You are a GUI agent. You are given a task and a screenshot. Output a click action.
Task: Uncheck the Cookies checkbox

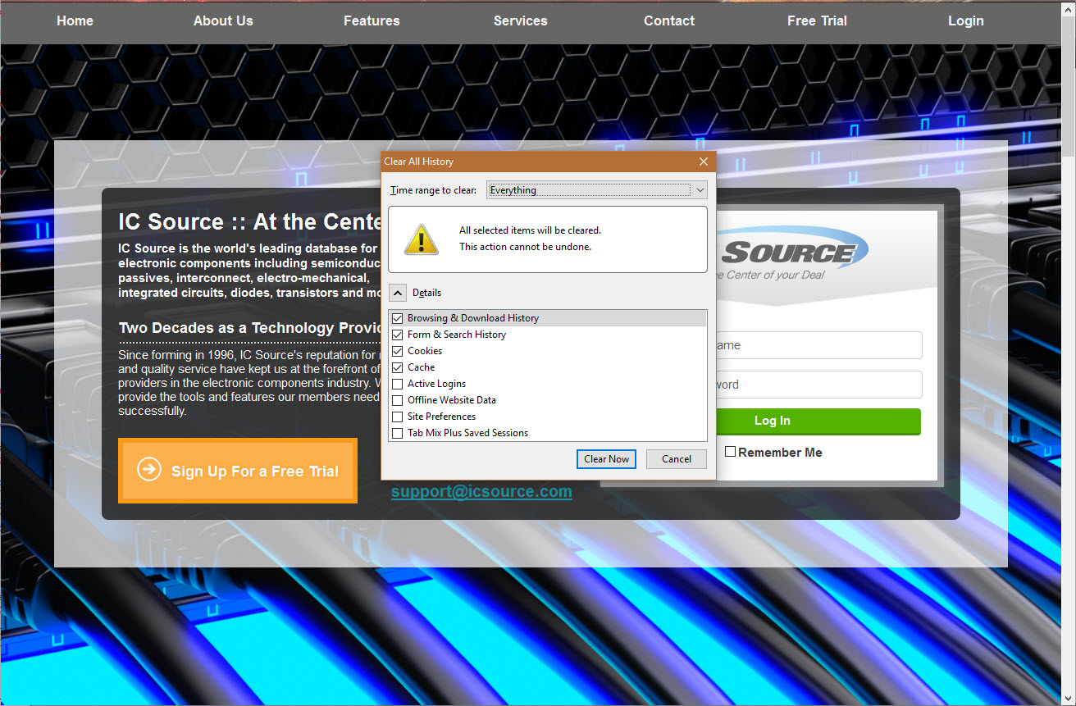click(398, 351)
